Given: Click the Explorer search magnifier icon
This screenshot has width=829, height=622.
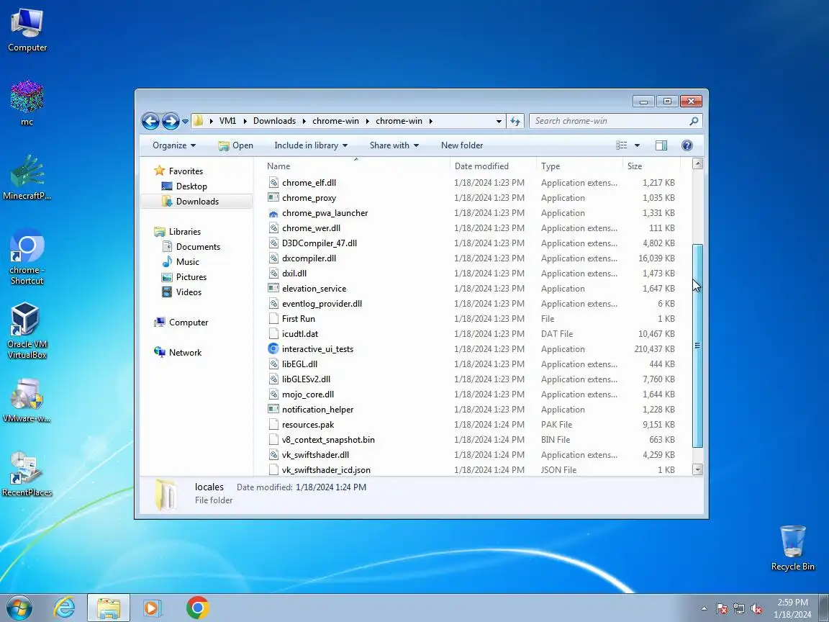Looking at the screenshot, I should (694, 121).
